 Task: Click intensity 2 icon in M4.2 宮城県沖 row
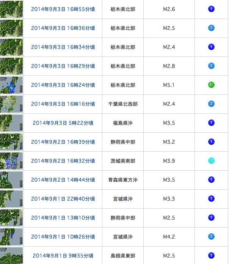211,236
